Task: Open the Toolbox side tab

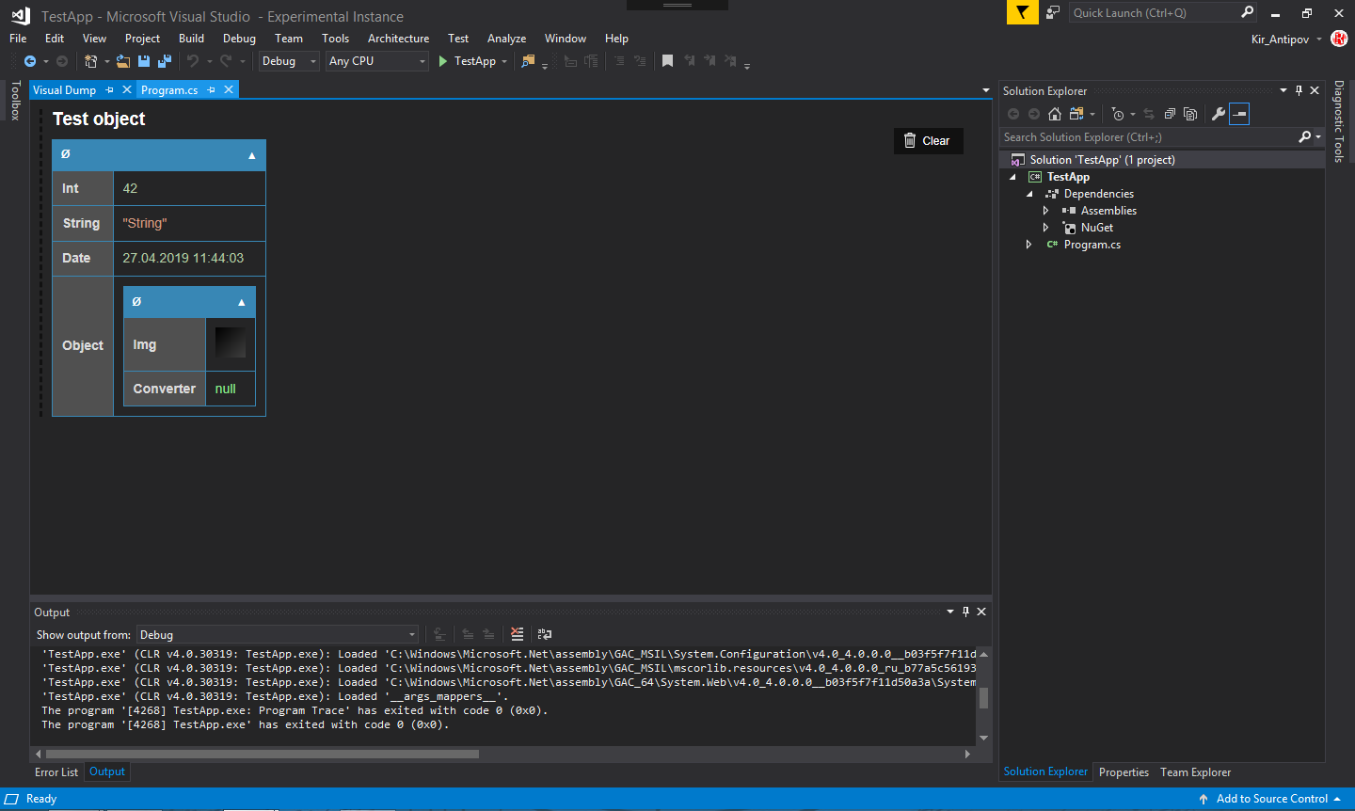Action: [x=15, y=101]
